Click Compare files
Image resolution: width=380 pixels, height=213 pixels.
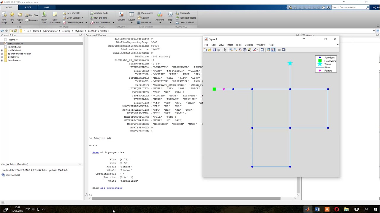click(31, 20)
